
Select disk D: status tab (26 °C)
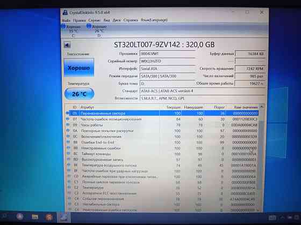pyautogui.click(x=97, y=31)
